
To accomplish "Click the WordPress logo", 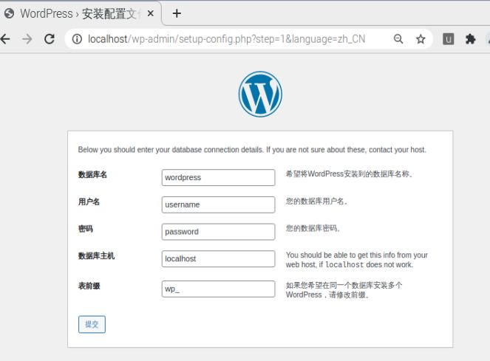I will [x=260, y=94].
